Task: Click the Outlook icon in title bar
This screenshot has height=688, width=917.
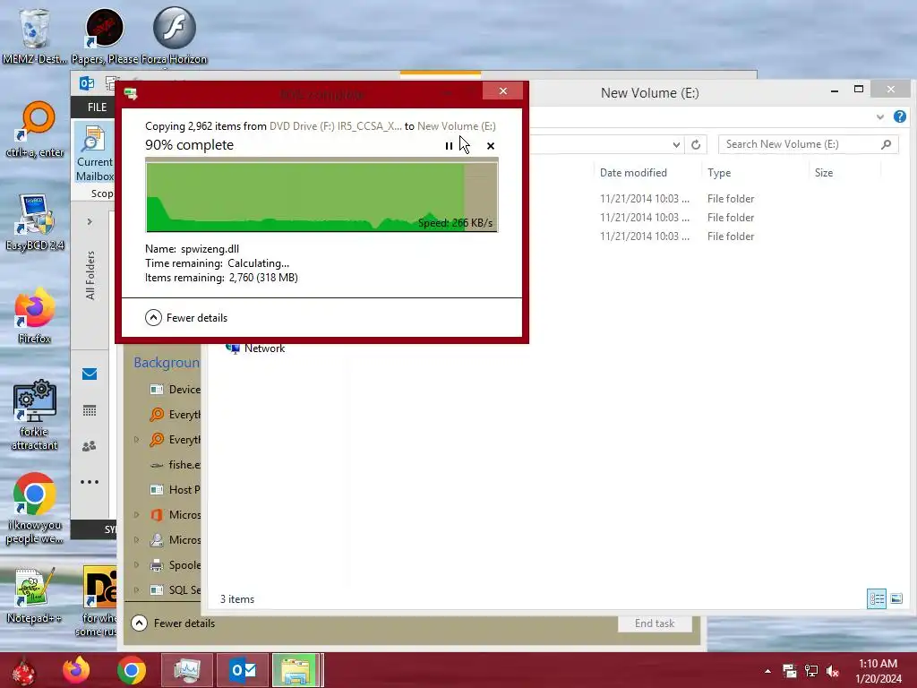Action: 87,83
